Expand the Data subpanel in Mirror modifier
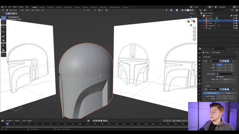The image size is (239, 134). 205,86
